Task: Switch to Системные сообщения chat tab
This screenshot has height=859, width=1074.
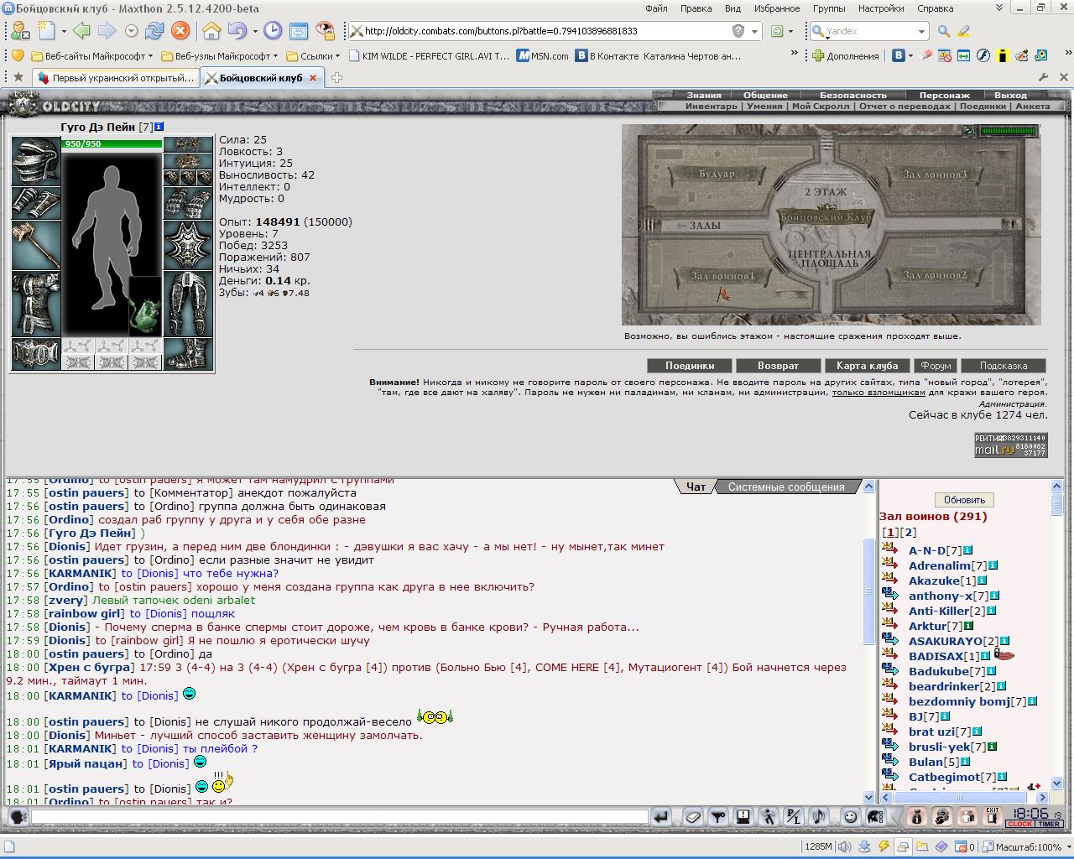Action: click(786, 487)
